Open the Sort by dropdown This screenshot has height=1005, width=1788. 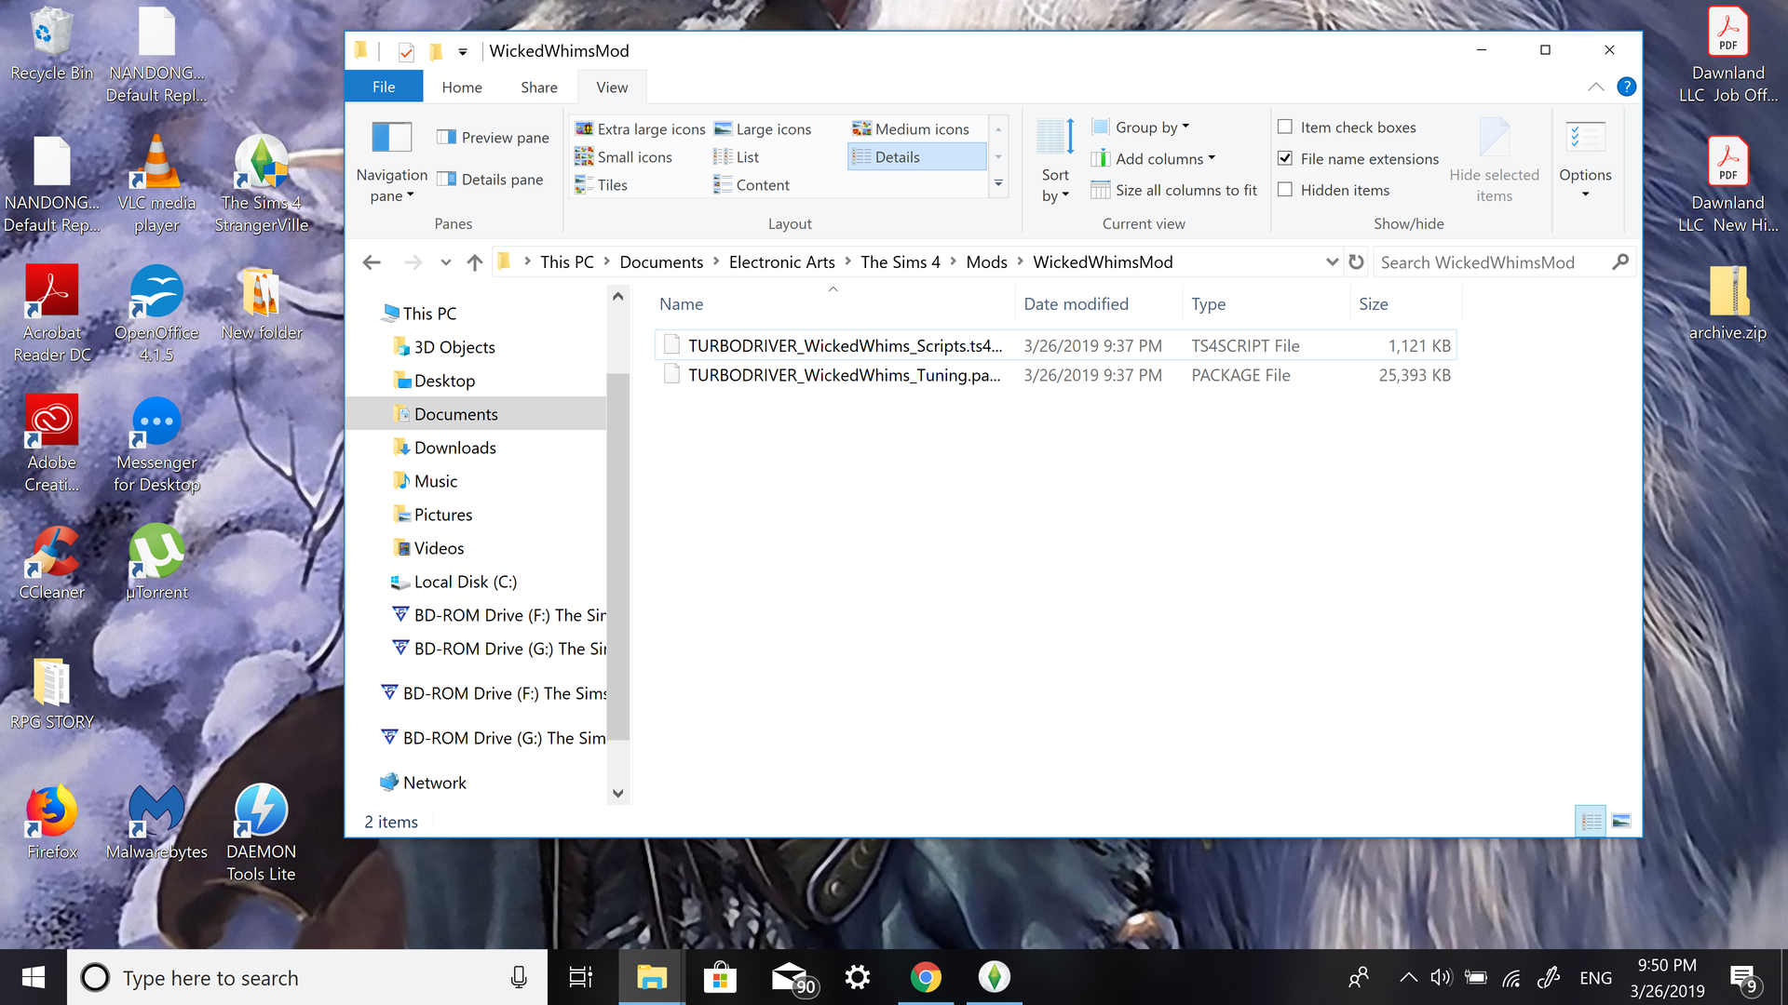click(x=1055, y=160)
